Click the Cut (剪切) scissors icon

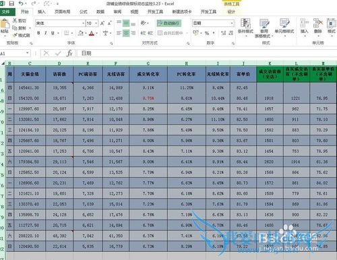click(x=15, y=20)
